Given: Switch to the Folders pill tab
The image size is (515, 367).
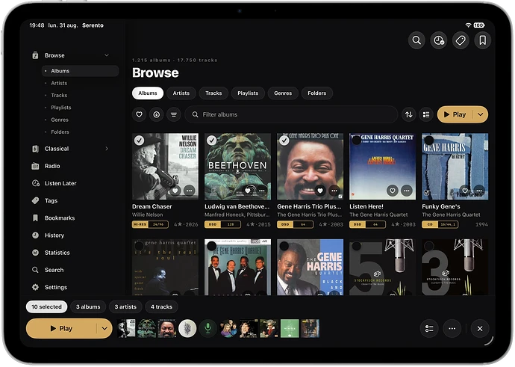Looking at the screenshot, I should (x=317, y=93).
